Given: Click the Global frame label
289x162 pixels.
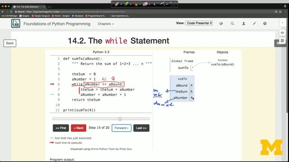Looking at the screenshot, I should point(182,61).
